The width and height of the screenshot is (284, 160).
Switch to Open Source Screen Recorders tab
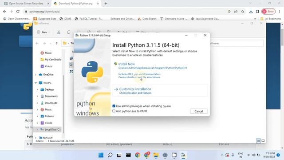click(x=26, y=4)
